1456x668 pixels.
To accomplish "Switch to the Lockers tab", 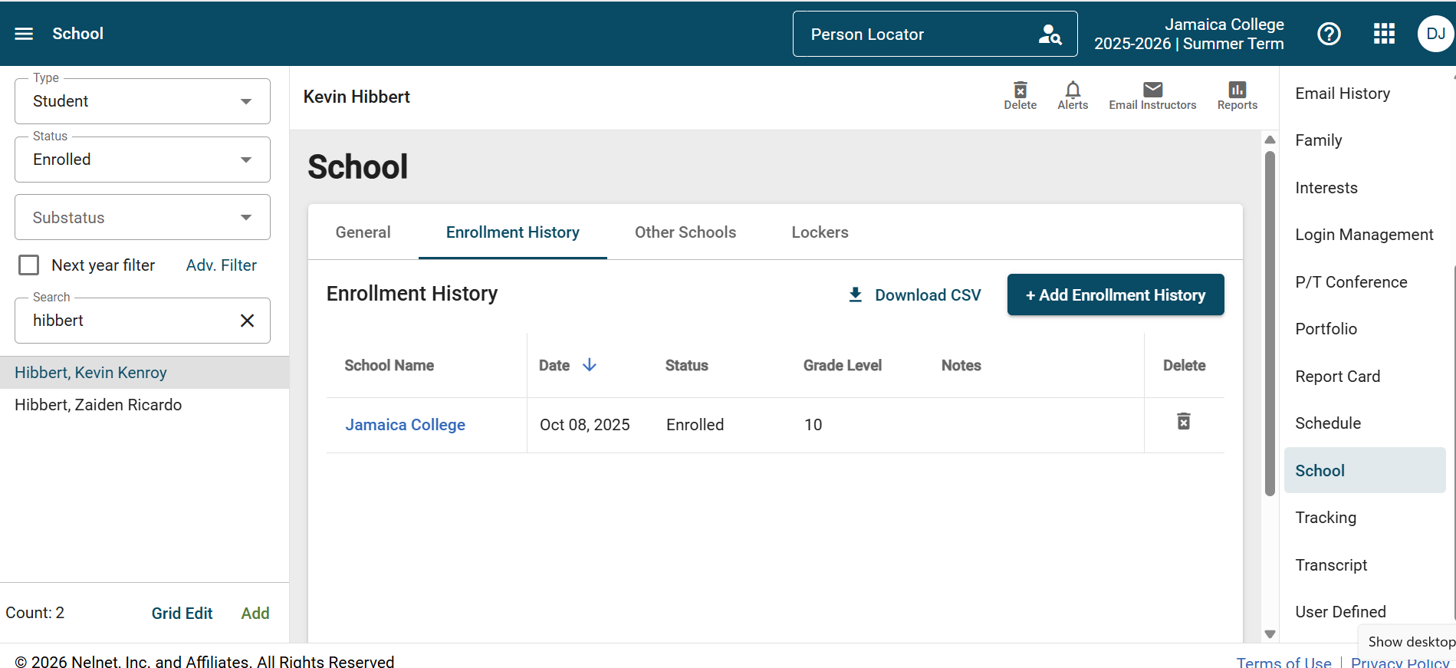I will coord(820,232).
